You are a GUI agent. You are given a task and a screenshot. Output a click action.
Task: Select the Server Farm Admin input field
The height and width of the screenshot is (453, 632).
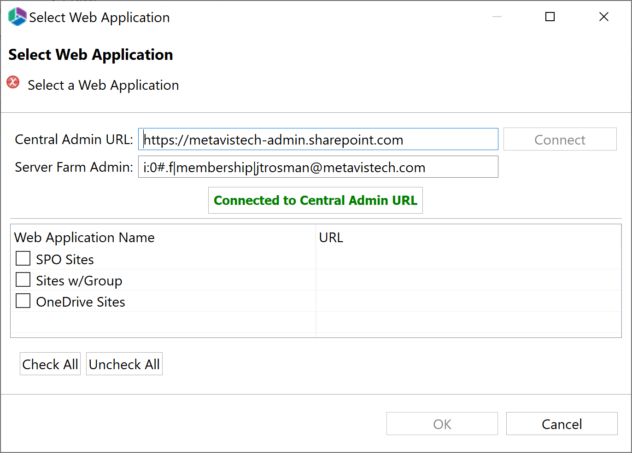click(x=318, y=167)
